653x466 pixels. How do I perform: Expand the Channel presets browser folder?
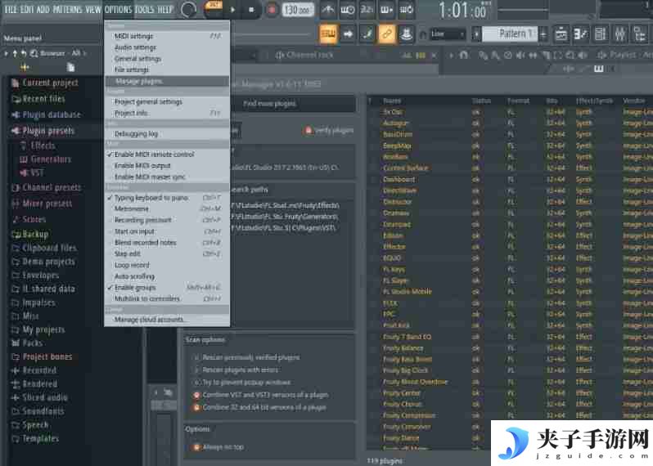point(46,188)
